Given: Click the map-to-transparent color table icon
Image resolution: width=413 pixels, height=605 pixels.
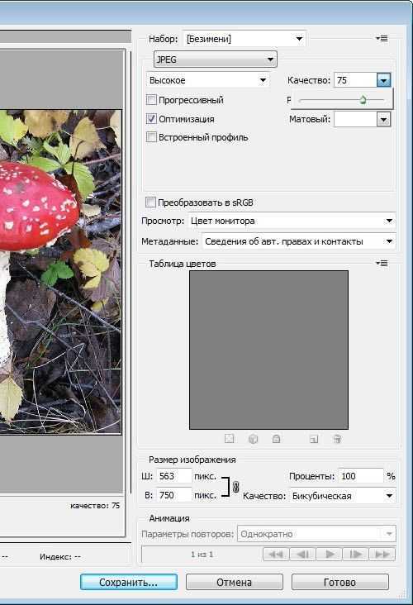Looking at the screenshot, I should pos(230,439).
